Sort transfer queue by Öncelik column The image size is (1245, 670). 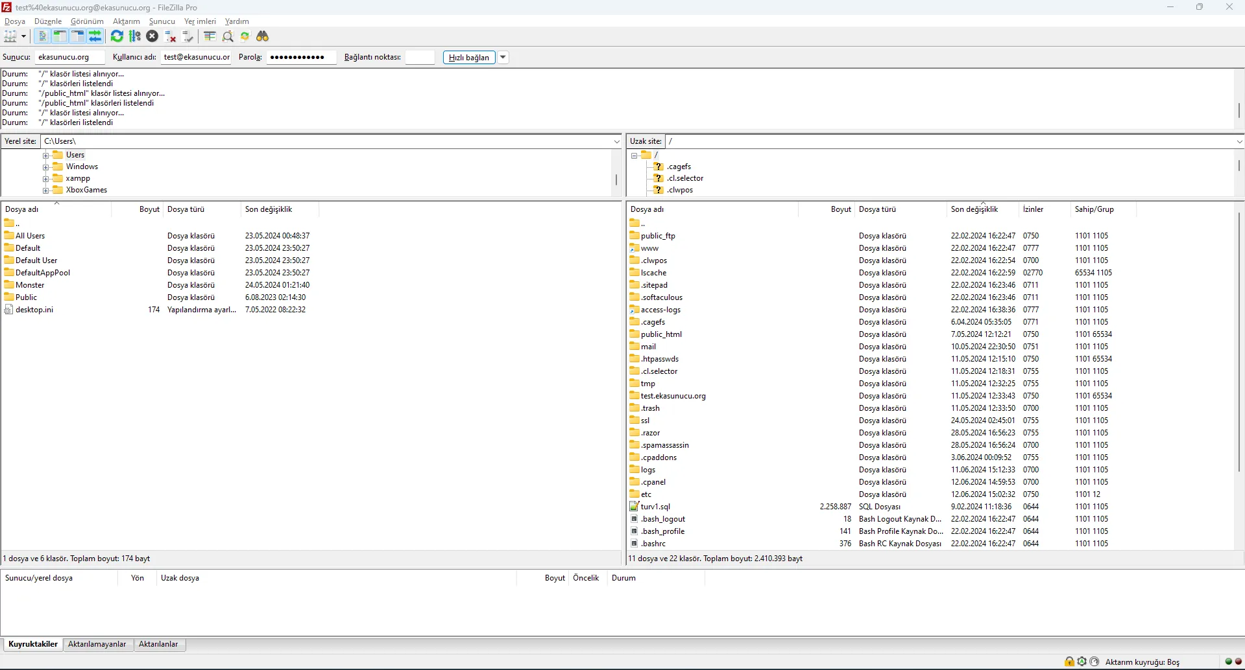586,578
